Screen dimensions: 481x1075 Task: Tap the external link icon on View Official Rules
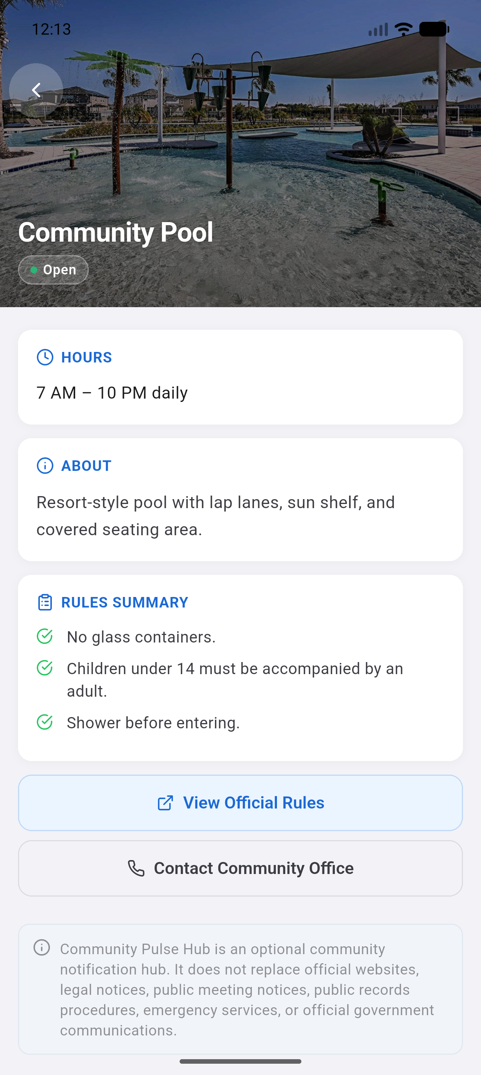pyautogui.click(x=165, y=803)
